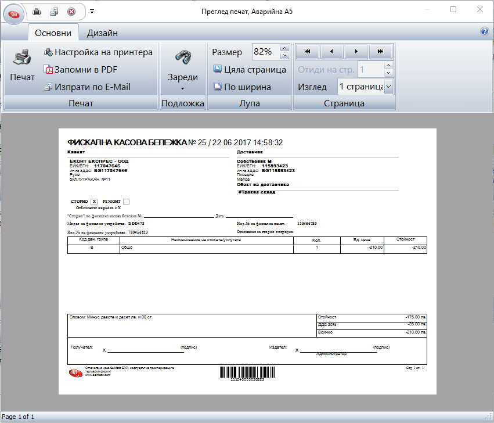Go to the last page
494x423 pixels.
(381, 51)
